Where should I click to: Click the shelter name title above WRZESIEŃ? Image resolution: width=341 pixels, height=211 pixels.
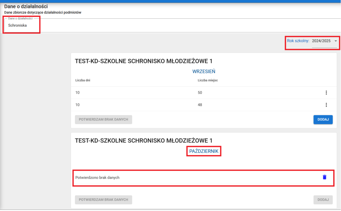point(144,61)
